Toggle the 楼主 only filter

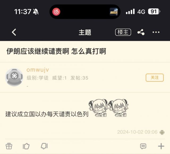(123, 32)
